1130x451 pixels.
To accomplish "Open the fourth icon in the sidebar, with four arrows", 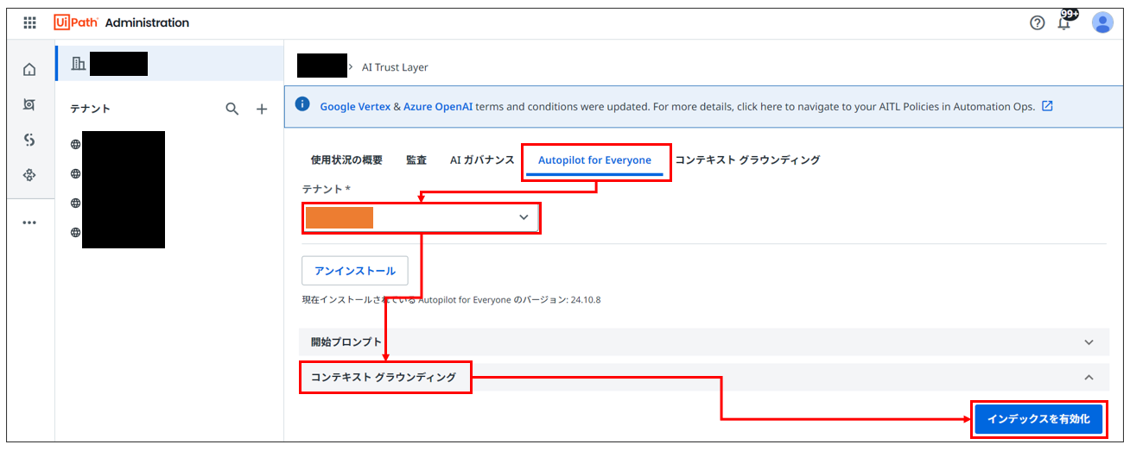I will tap(29, 175).
